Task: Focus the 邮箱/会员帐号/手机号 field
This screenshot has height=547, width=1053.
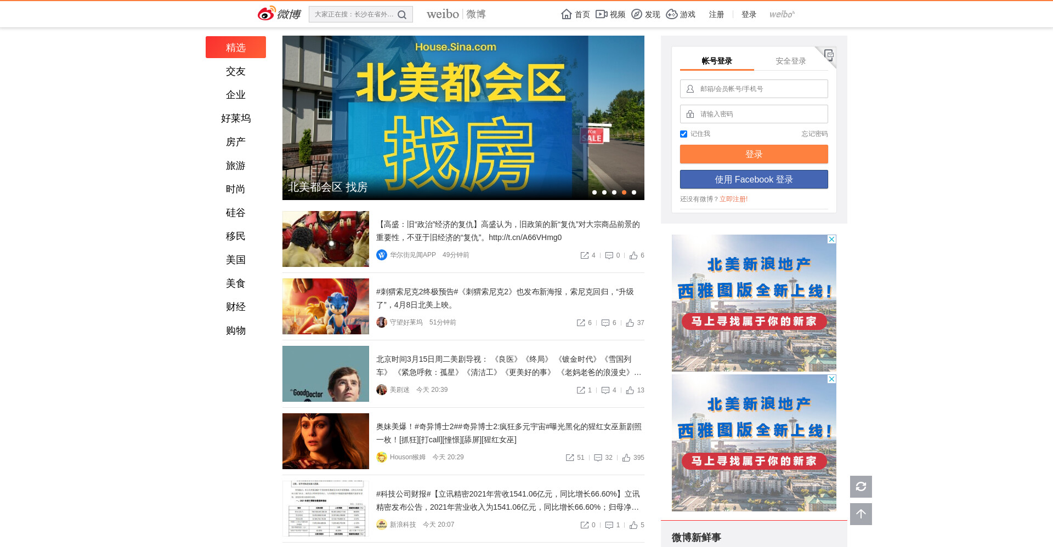Action: pos(754,89)
